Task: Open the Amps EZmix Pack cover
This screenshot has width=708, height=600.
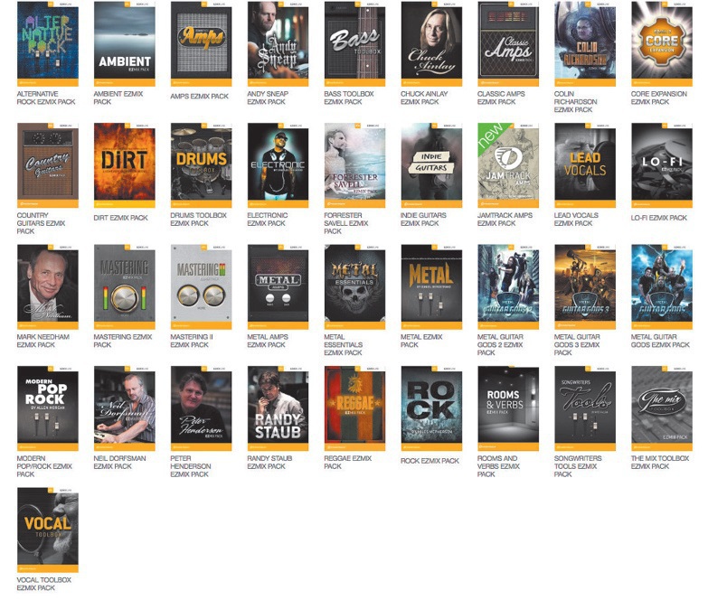Action: [x=201, y=44]
